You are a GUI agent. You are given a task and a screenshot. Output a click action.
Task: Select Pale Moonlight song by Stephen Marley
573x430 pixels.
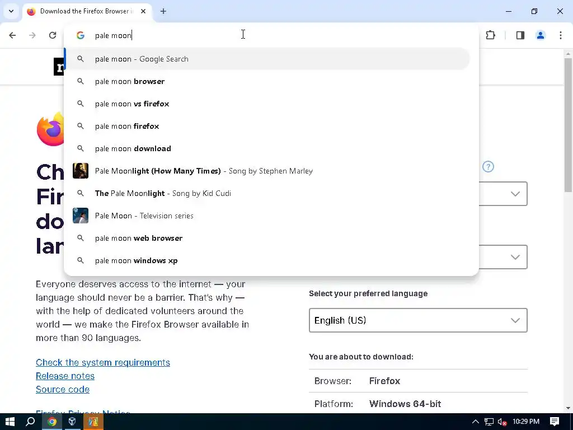point(267,171)
